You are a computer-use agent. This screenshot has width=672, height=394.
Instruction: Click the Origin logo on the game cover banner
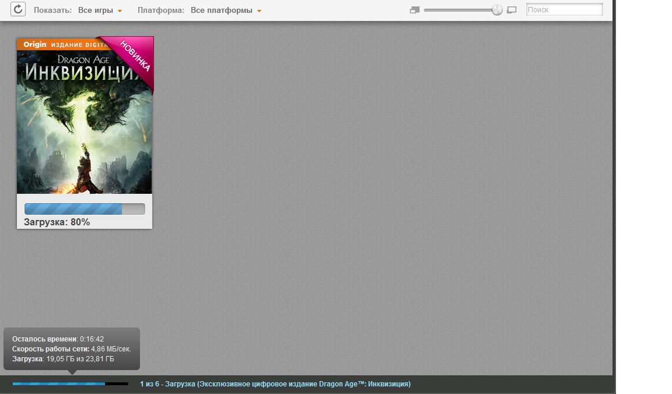click(35, 44)
